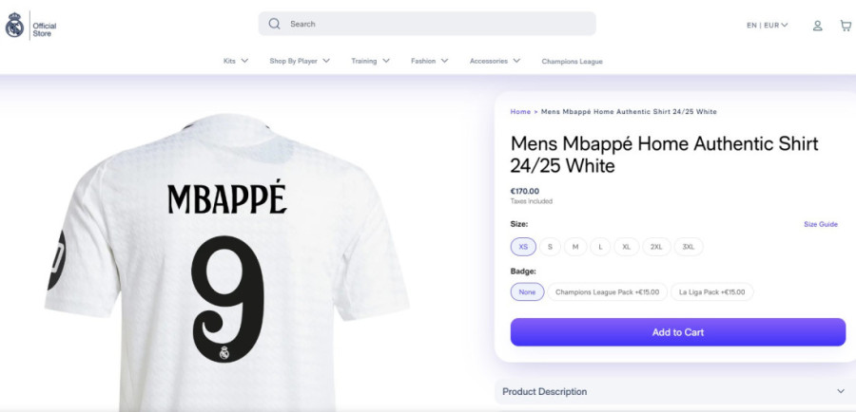
Task: Open the Training menu
Action: coord(370,61)
